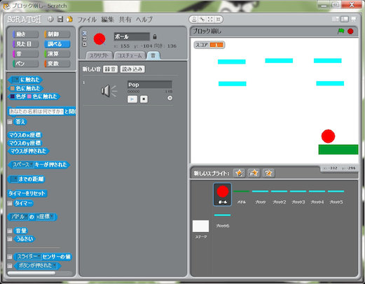The height and width of the screenshot is (284, 365).
Task: Stop the Pop sound playback
Action: tap(144, 99)
